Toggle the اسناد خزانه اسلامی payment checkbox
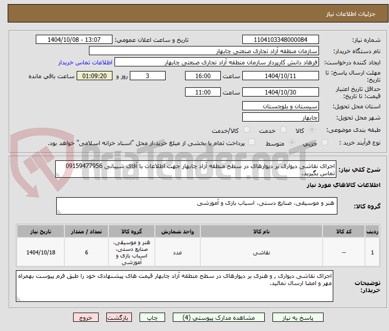The height and width of the screenshot is (331, 389). click(251, 142)
